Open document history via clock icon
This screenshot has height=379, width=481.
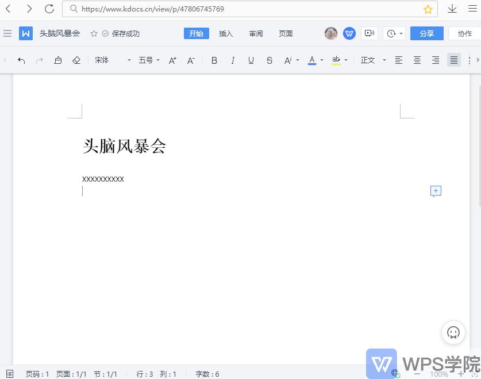tap(391, 33)
